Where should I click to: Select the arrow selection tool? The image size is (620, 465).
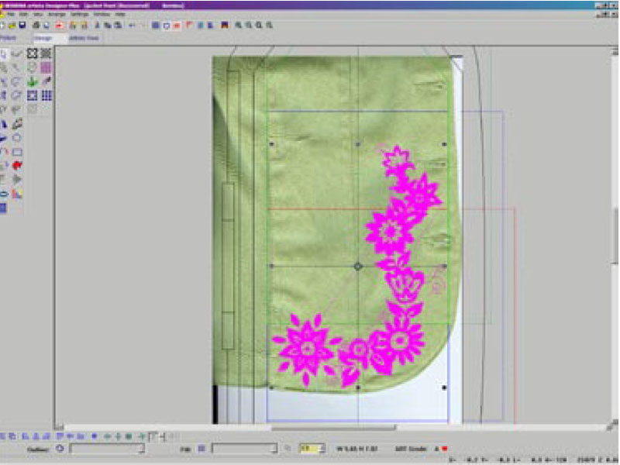(4, 53)
